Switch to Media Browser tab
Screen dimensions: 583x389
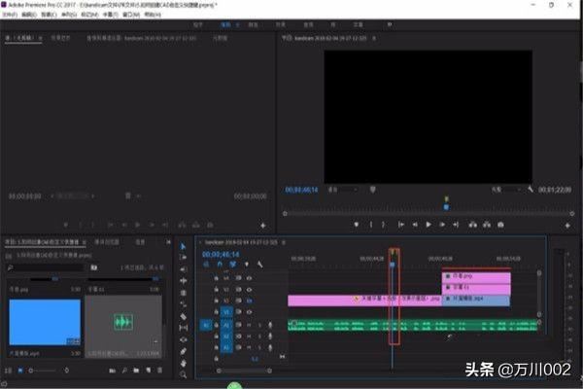(x=107, y=242)
